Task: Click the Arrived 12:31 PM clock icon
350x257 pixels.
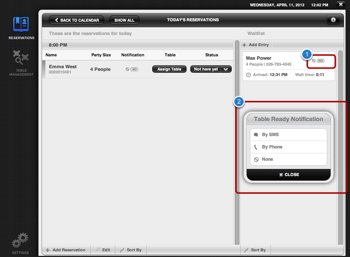Action: 248,75
